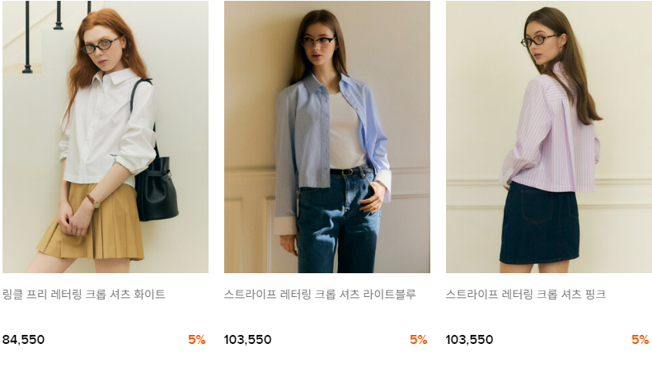Open the white crop shirt product photo
The width and height of the screenshot is (652, 367).
106,137
